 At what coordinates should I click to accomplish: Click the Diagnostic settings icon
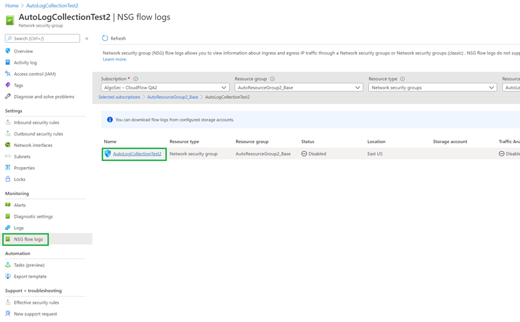point(8,216)
